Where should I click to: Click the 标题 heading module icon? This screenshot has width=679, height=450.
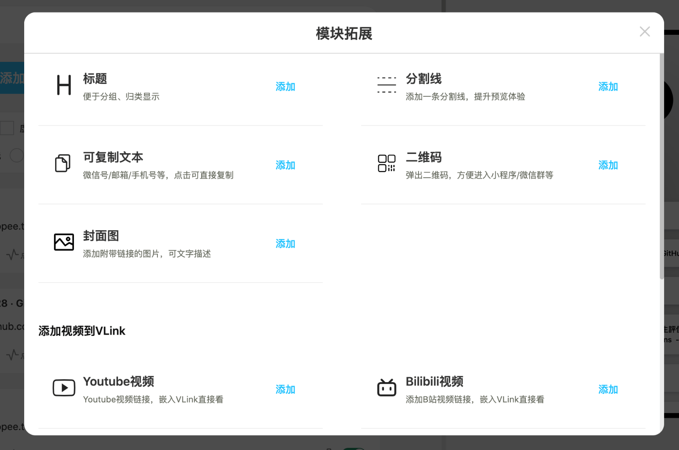pyautogui.click(x=64, y=85)
